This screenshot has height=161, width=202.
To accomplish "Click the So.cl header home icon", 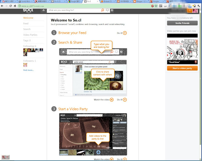I will pyautogui.click(x=44, y=10).
